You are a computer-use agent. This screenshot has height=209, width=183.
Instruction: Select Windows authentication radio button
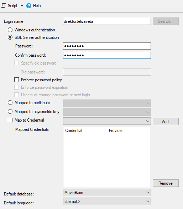tap(10, 30)
